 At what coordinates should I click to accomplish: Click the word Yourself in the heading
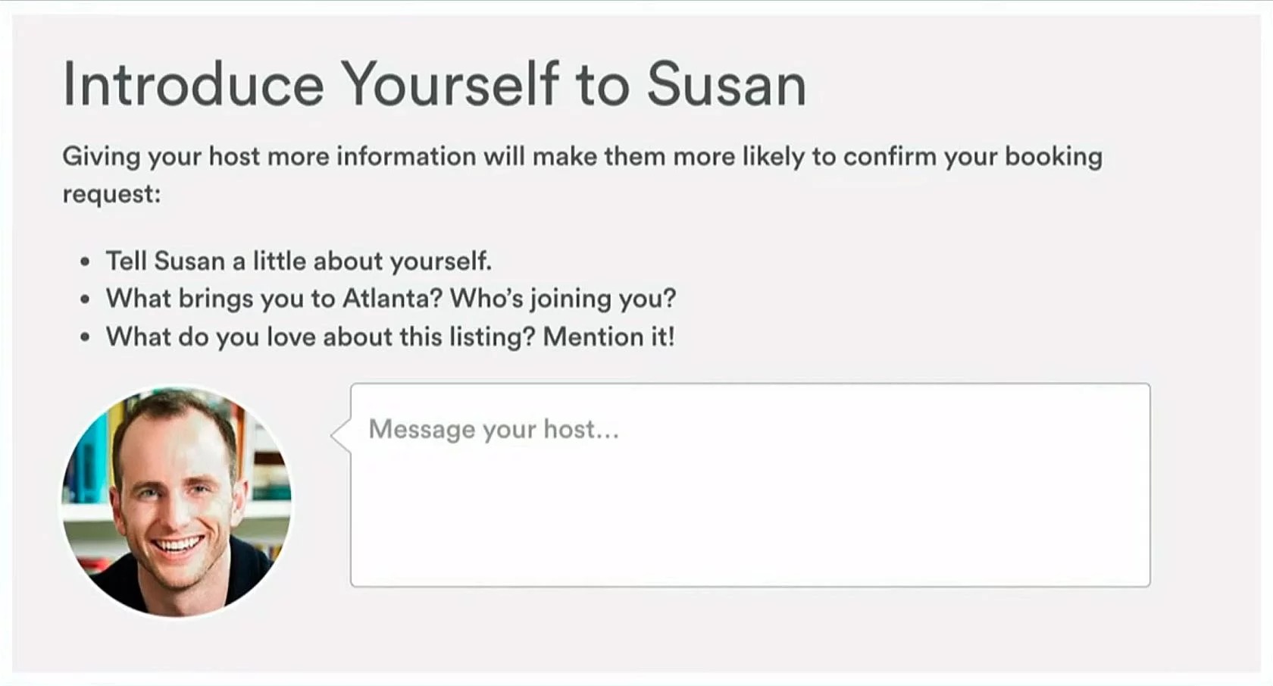pos(450,84)
